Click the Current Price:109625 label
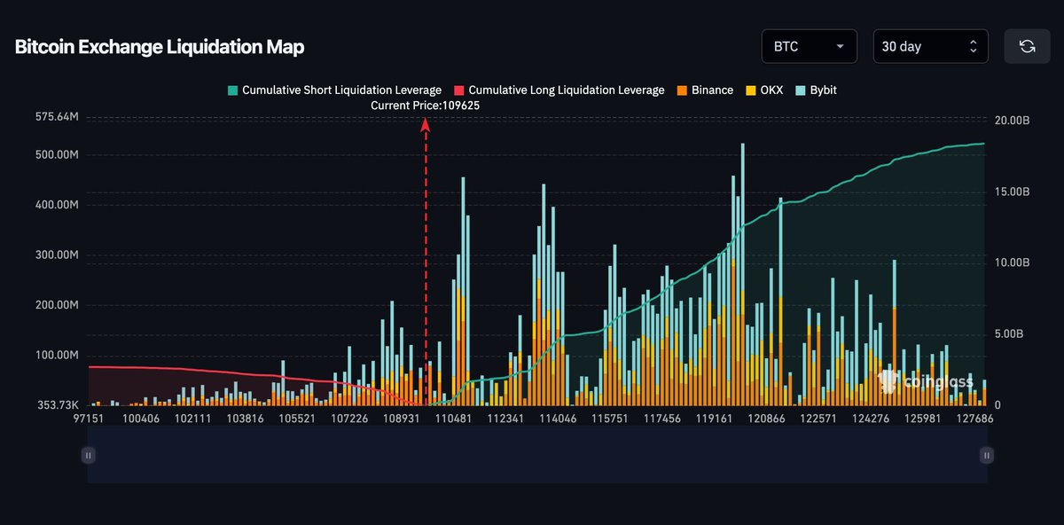The width and height of the screenshot is (1064, 525). point(426,105)
